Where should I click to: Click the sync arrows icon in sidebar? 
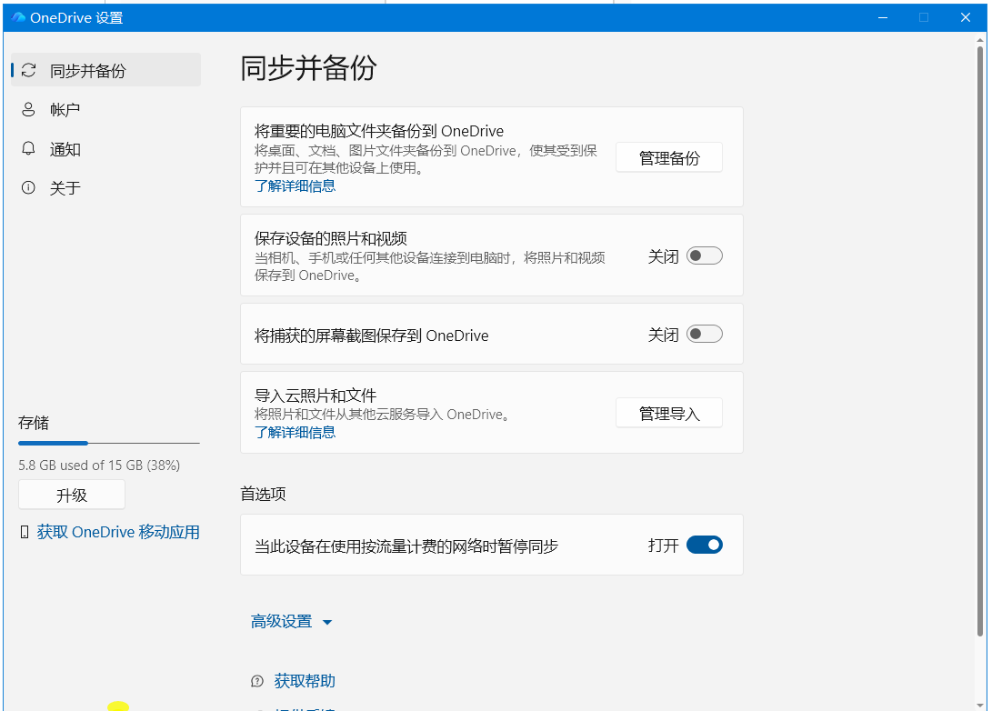(x=28, y=70)
